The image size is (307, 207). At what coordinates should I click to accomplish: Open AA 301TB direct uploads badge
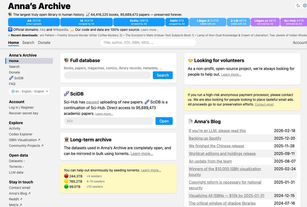point(34,22)
